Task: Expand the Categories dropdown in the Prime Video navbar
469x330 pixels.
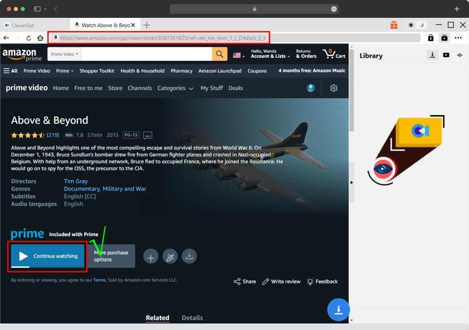Action: (175, 88)
